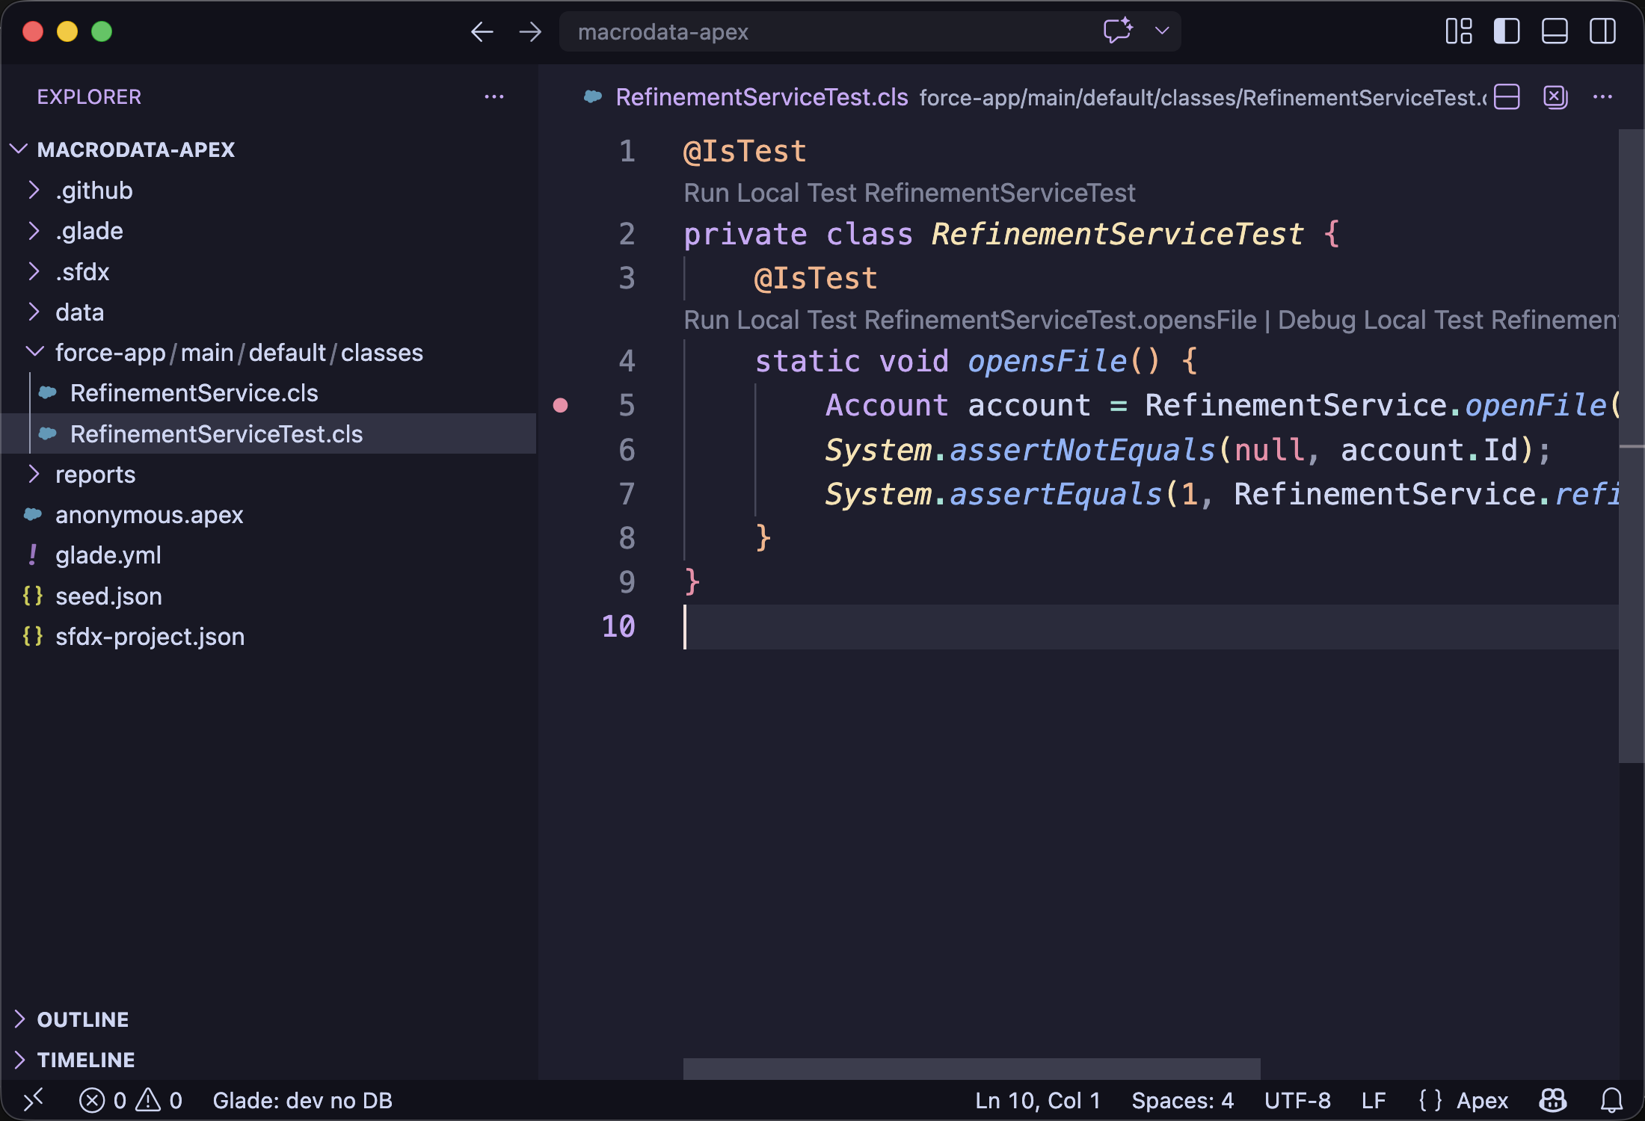Open the Copilot chat icon
Image resolution: width=1645 pixels, height=1121 pixels.
point(1118,31)
